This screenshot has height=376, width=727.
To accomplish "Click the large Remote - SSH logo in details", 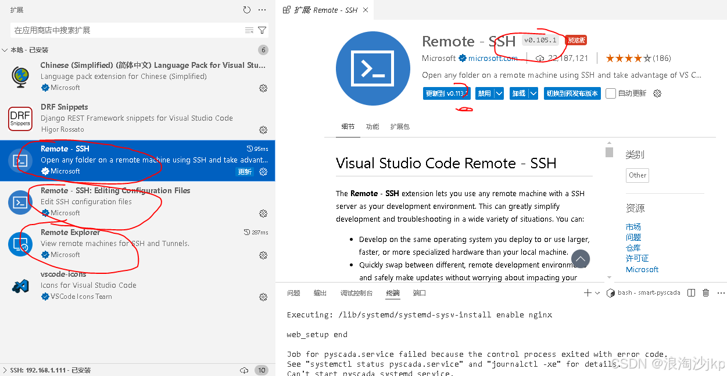I will 373,68.
